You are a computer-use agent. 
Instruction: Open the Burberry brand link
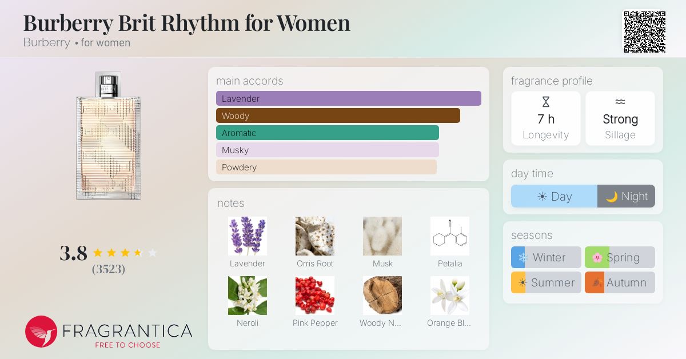coord(47,42)
